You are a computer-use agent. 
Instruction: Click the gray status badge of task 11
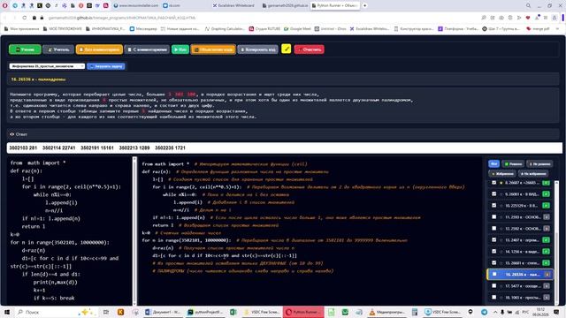(547, 217)
